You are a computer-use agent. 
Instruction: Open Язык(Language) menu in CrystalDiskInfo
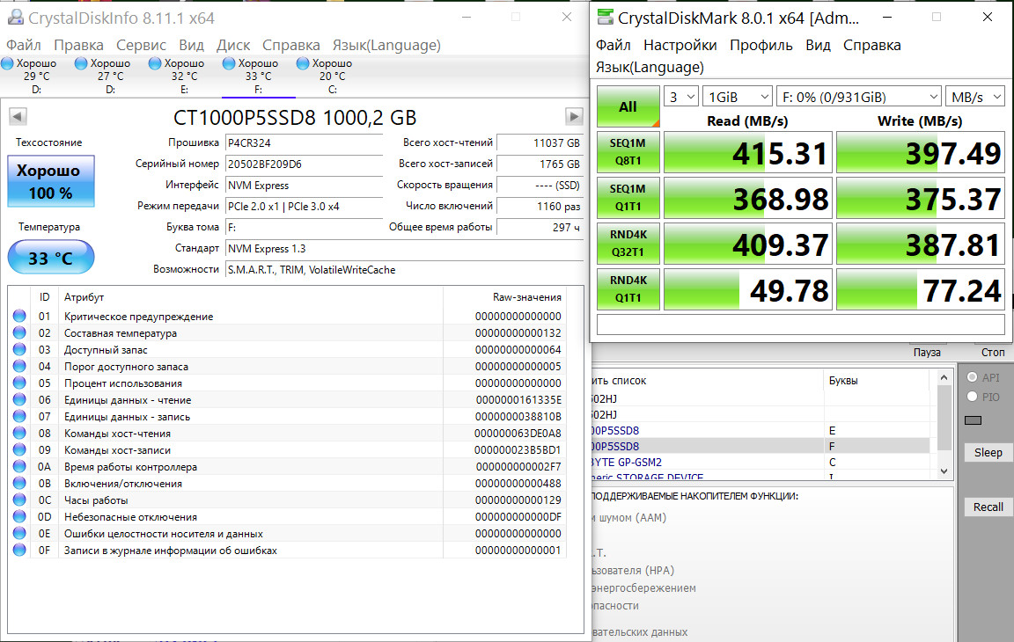click(x=386, y=45)
